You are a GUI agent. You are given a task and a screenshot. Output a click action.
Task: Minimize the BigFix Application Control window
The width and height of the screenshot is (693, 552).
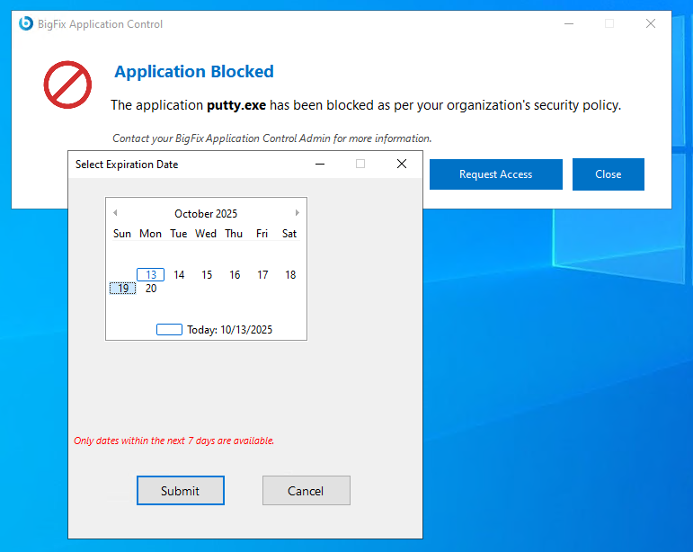[x=567, y=23]
